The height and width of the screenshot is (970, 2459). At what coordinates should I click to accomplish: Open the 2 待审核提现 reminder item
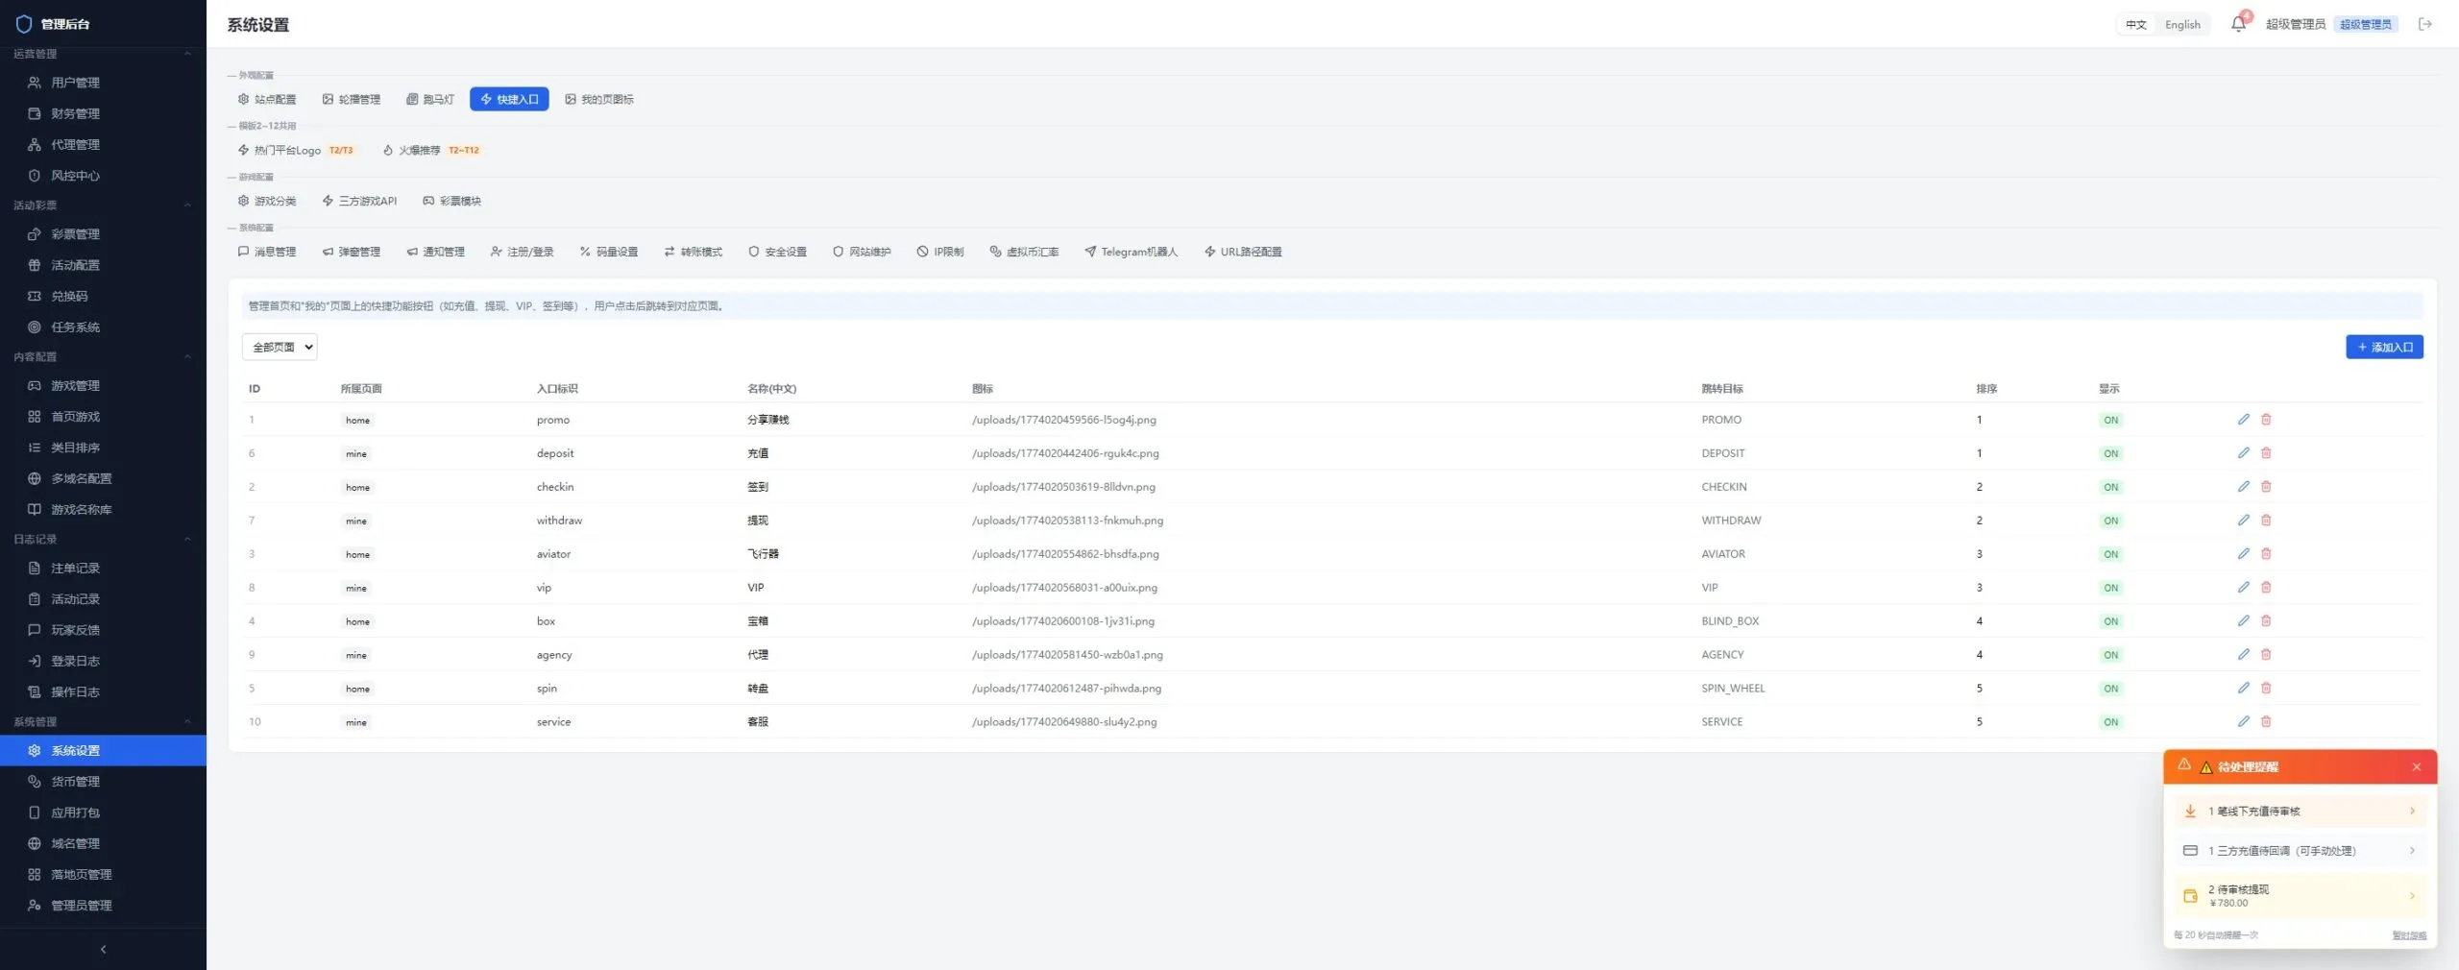2301,896
